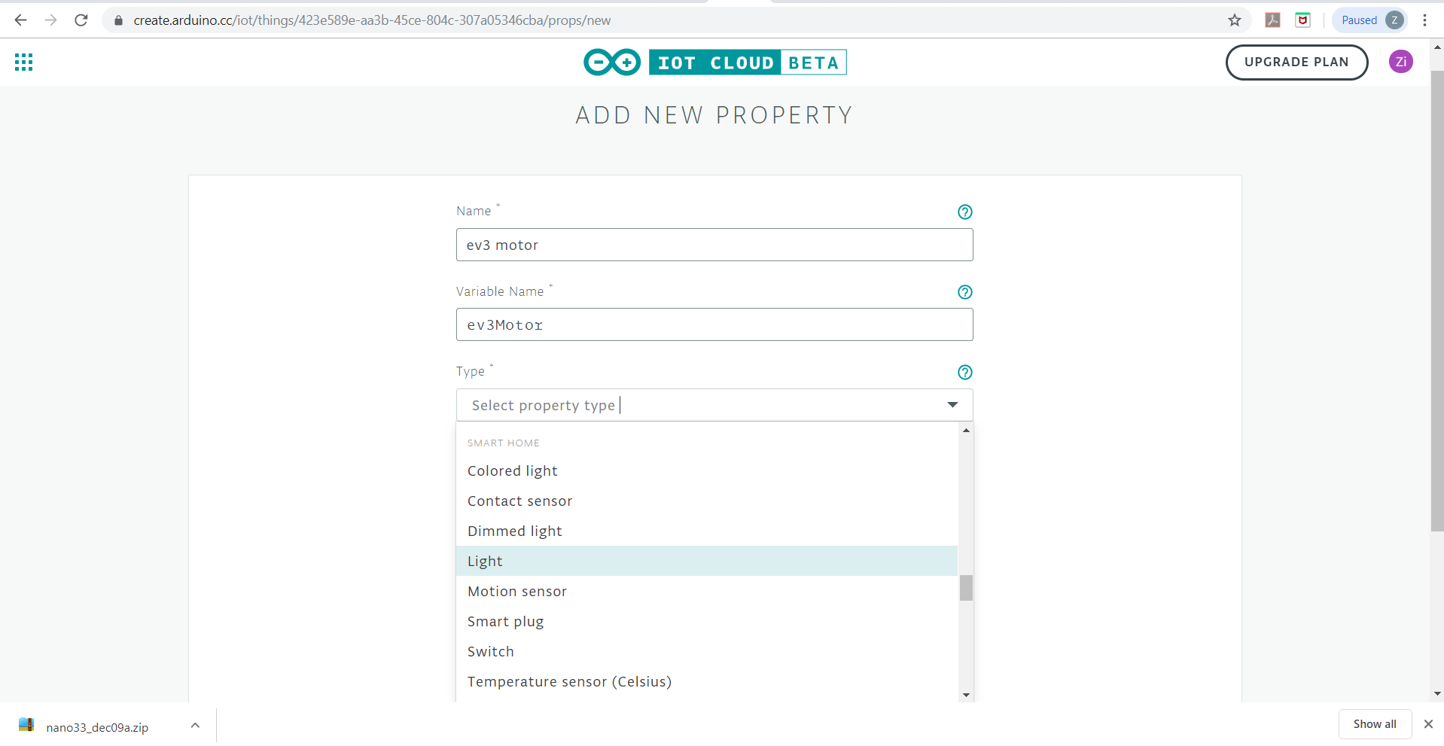The height and width of the screenshot is (746, 1444).
Task: Reload the page
Action: point(81,20)
